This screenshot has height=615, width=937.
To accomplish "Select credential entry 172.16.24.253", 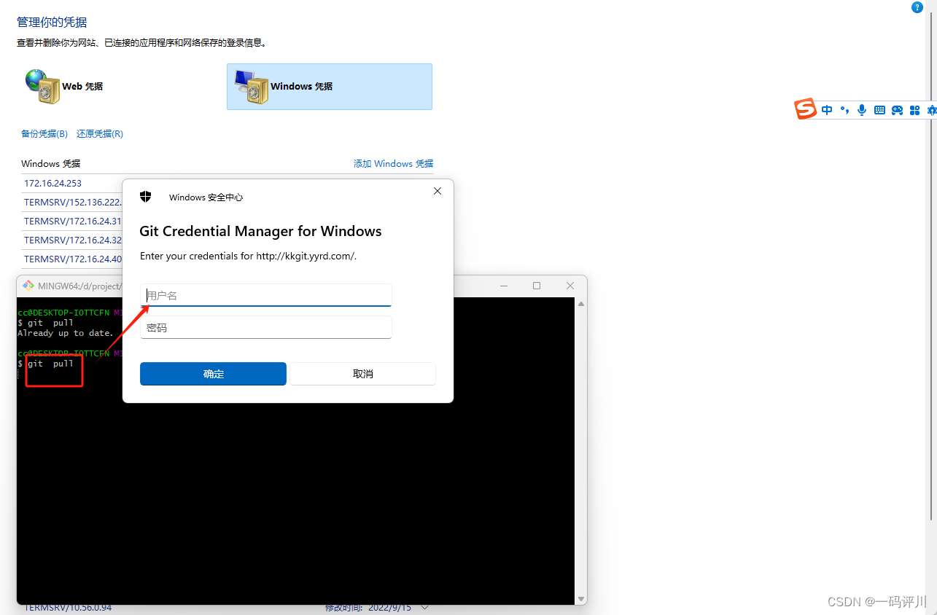I will click(53, 184).
